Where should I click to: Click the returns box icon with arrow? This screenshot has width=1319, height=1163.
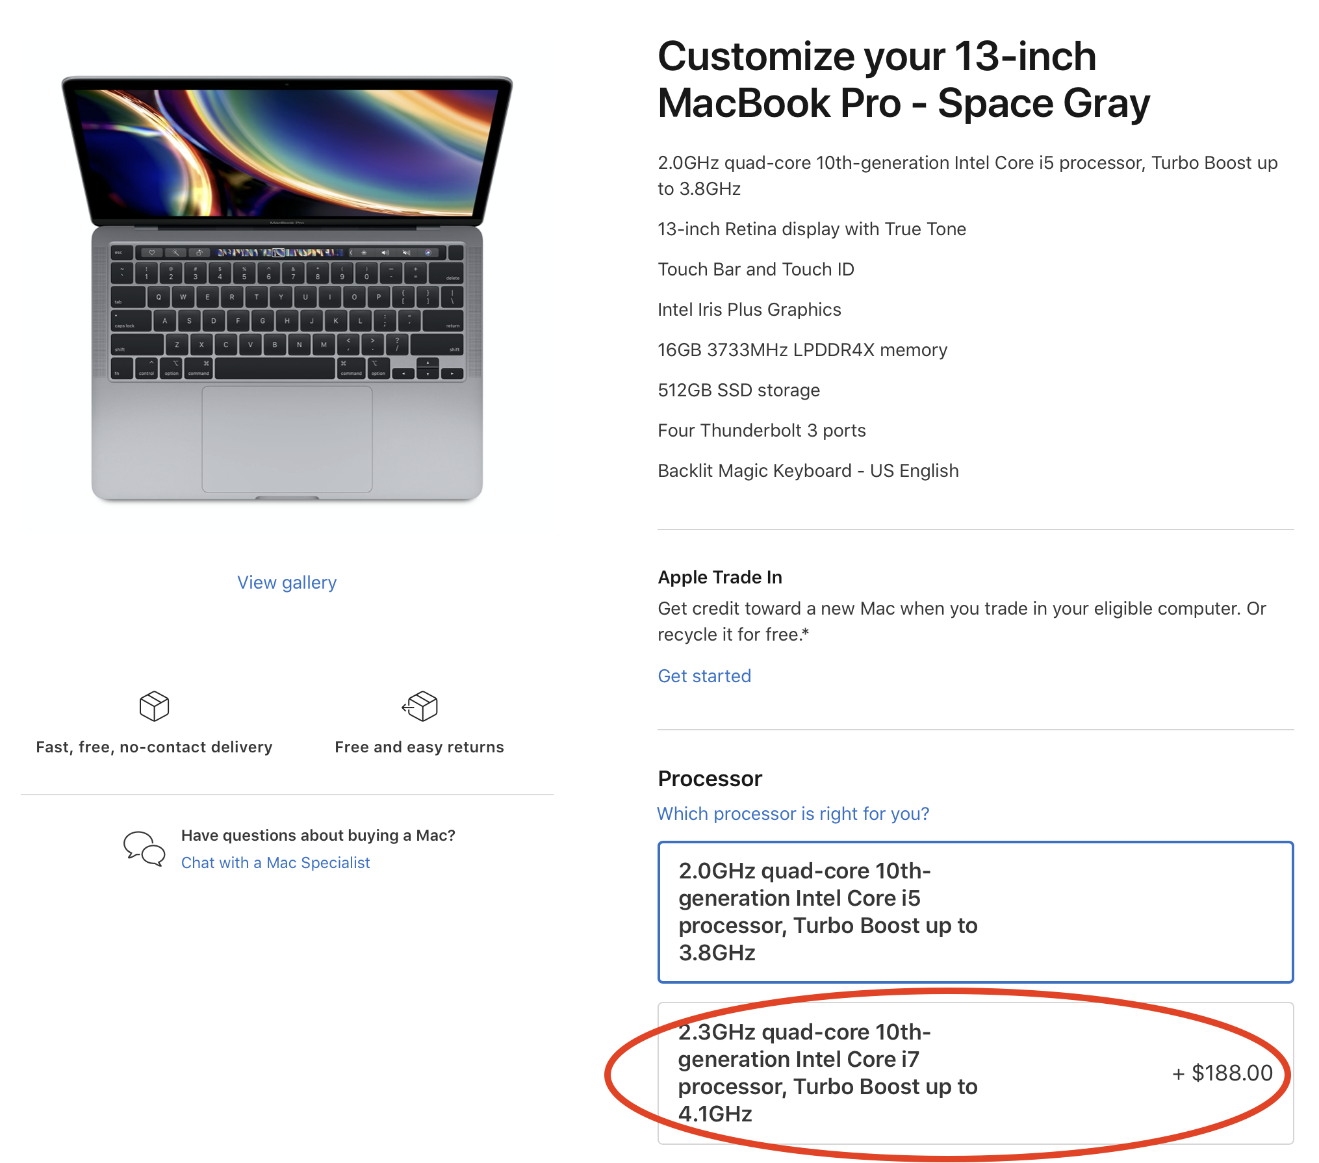pos(420,706)
